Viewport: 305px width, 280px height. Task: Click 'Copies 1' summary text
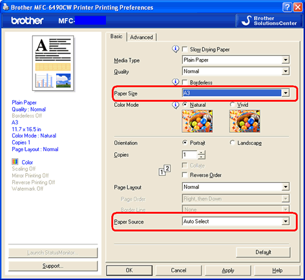[x=21, y=143]
